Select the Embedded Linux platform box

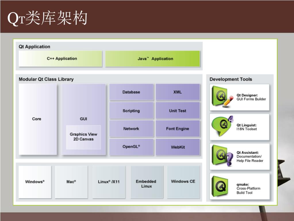147,182
